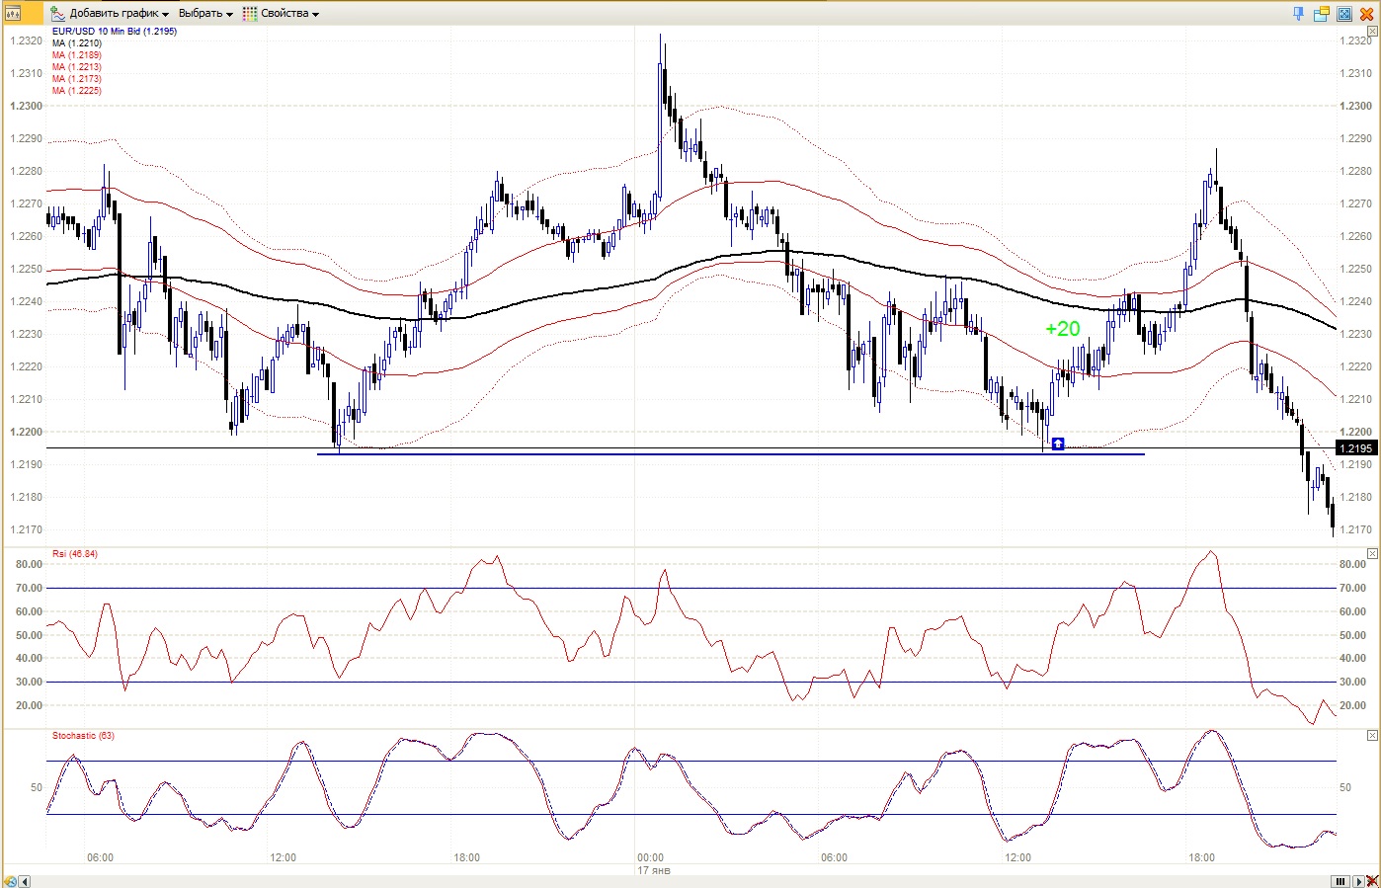Close the Stochastic indicator pane
Image resolution: width=1381 pixels, height=888 pixels.
(x=1371, y=736)
